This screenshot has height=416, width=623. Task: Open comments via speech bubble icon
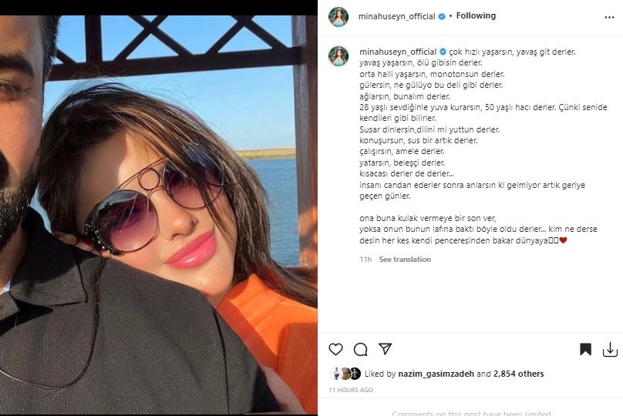(x=360, y=349)
